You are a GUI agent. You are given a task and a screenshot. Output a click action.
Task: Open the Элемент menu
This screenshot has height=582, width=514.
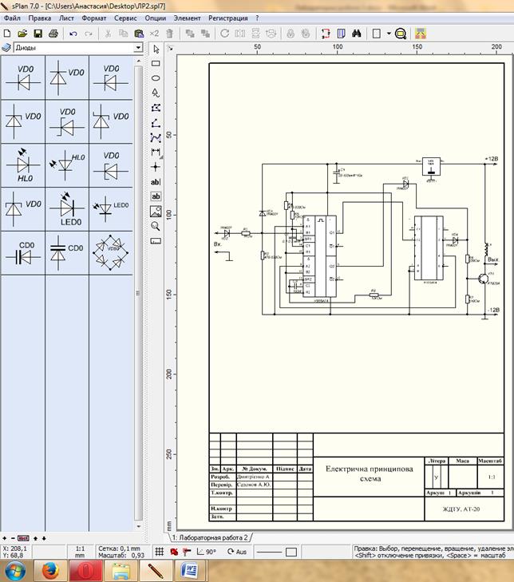(x=187, y=18)
